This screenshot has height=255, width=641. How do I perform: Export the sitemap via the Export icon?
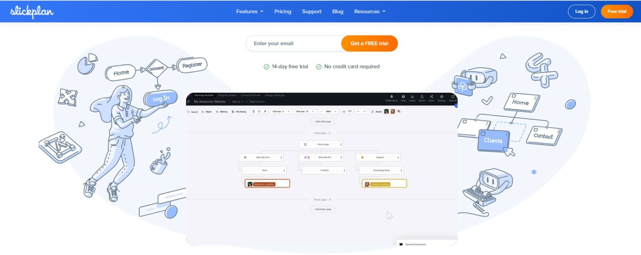pos(422,97)
